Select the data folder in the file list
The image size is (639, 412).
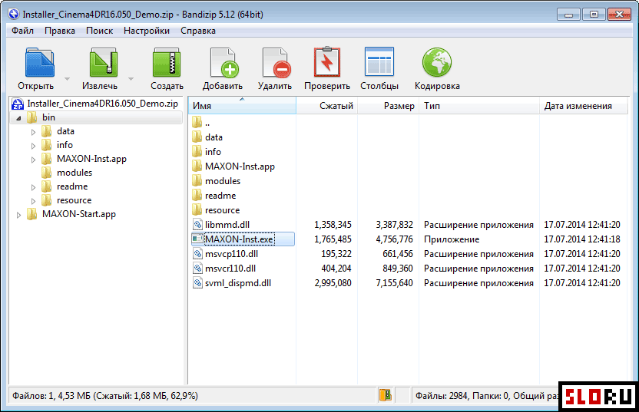pyautogui.click(x=207, y=137)
